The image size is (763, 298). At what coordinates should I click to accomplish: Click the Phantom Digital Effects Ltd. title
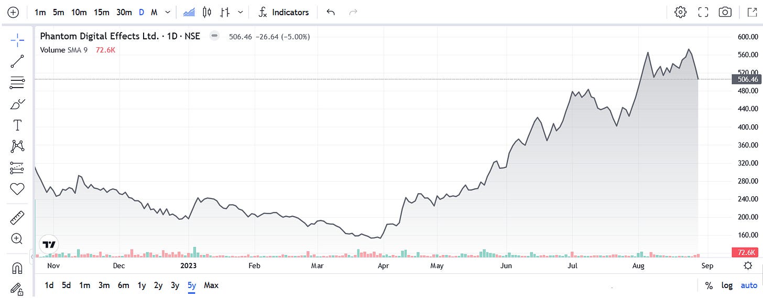100,37
